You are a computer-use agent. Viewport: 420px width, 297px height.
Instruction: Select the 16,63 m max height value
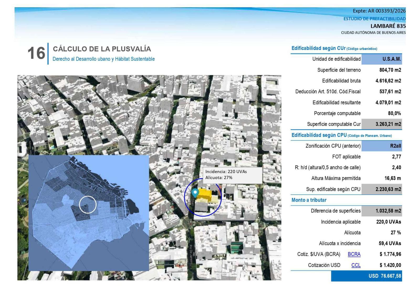393,178
